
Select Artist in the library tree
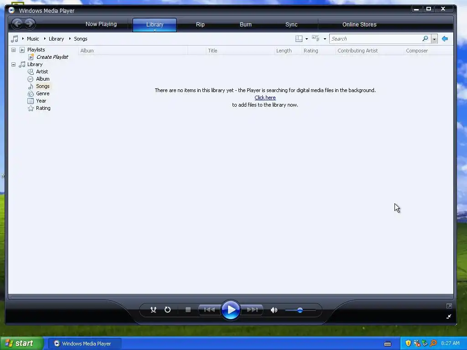click(x=42, y=72)
